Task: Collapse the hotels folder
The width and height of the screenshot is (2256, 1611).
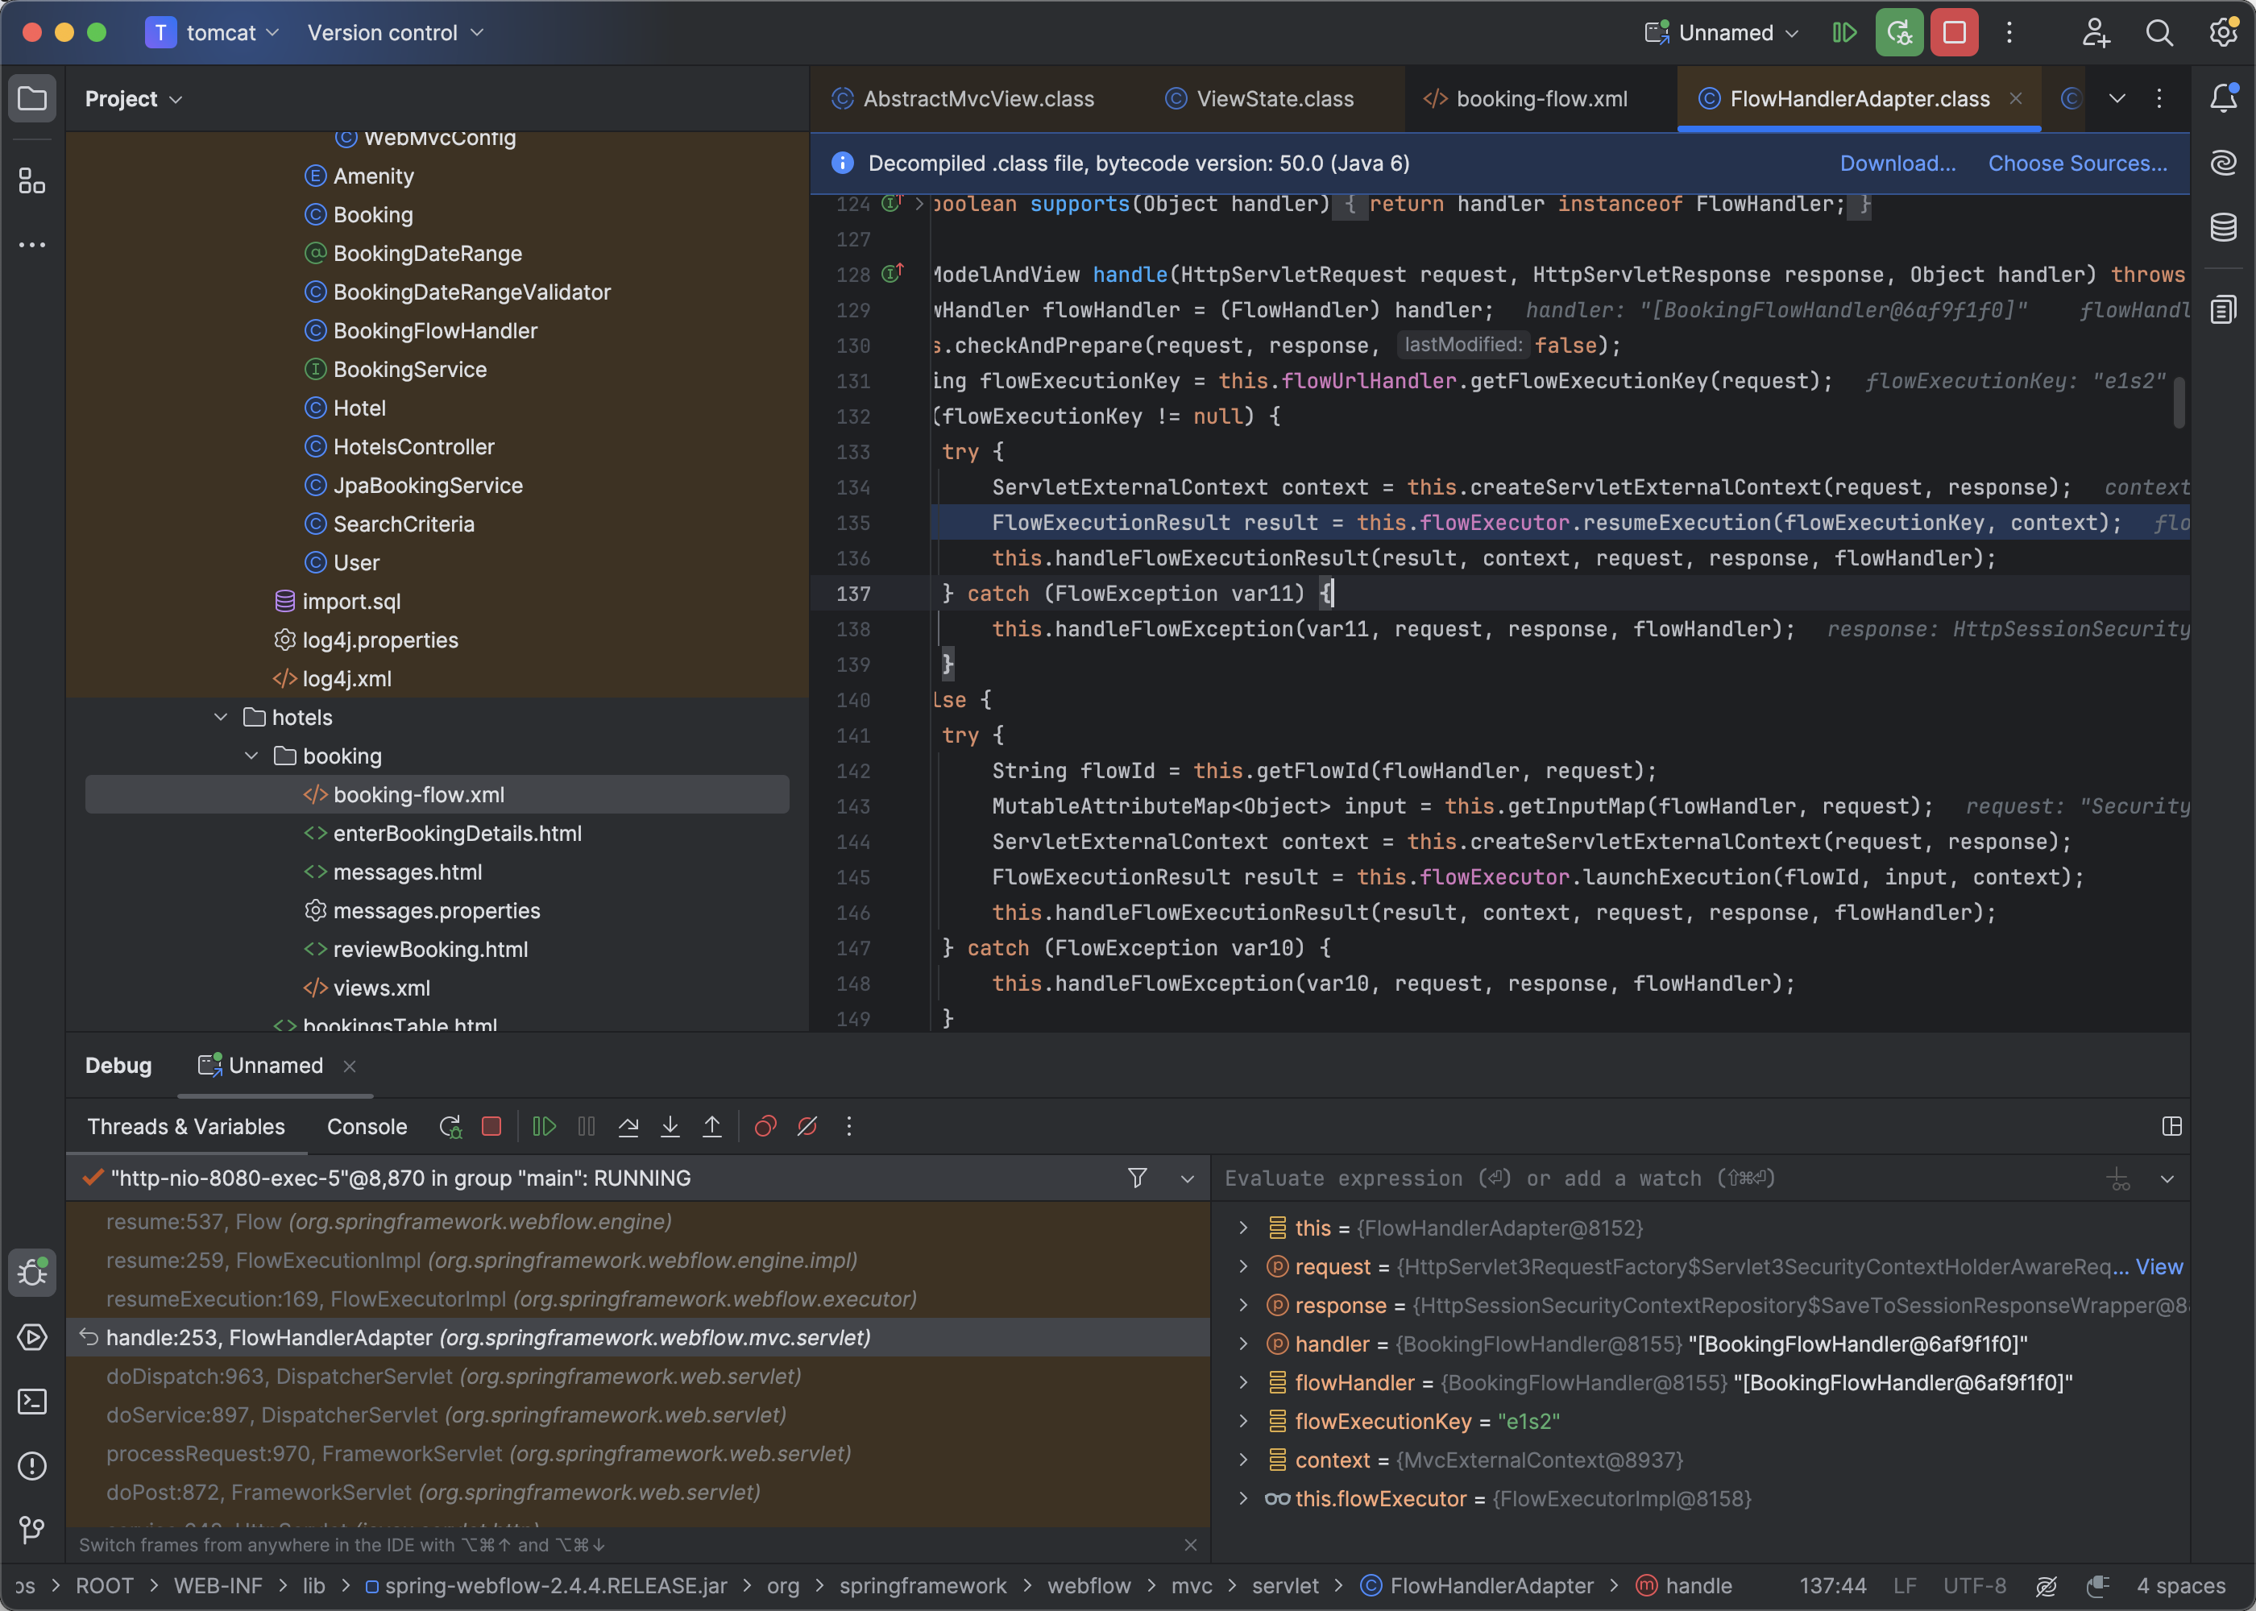Action: [222, 717]
